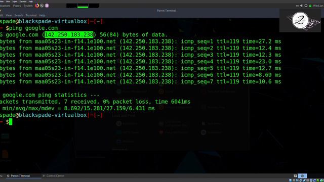Open the volume control in system tray
Image resolution: width=324 pixels, height=182 pixels.
302,6
